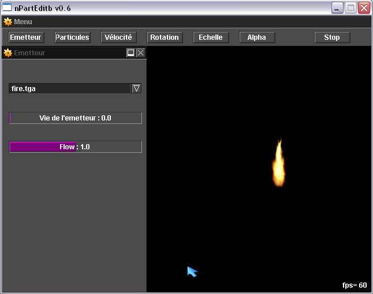The image size is (373, 294).
Task: Click the Menu label
Action: 23,21
